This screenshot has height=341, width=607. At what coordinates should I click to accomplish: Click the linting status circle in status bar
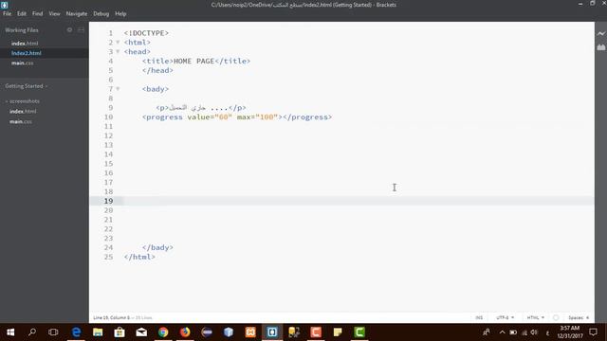[x=556, y=317]
